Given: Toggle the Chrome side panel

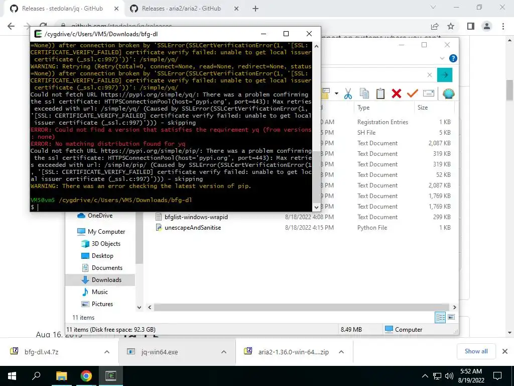Looking at the screenshot, I should pyautogui.click(x=471, y=26).
